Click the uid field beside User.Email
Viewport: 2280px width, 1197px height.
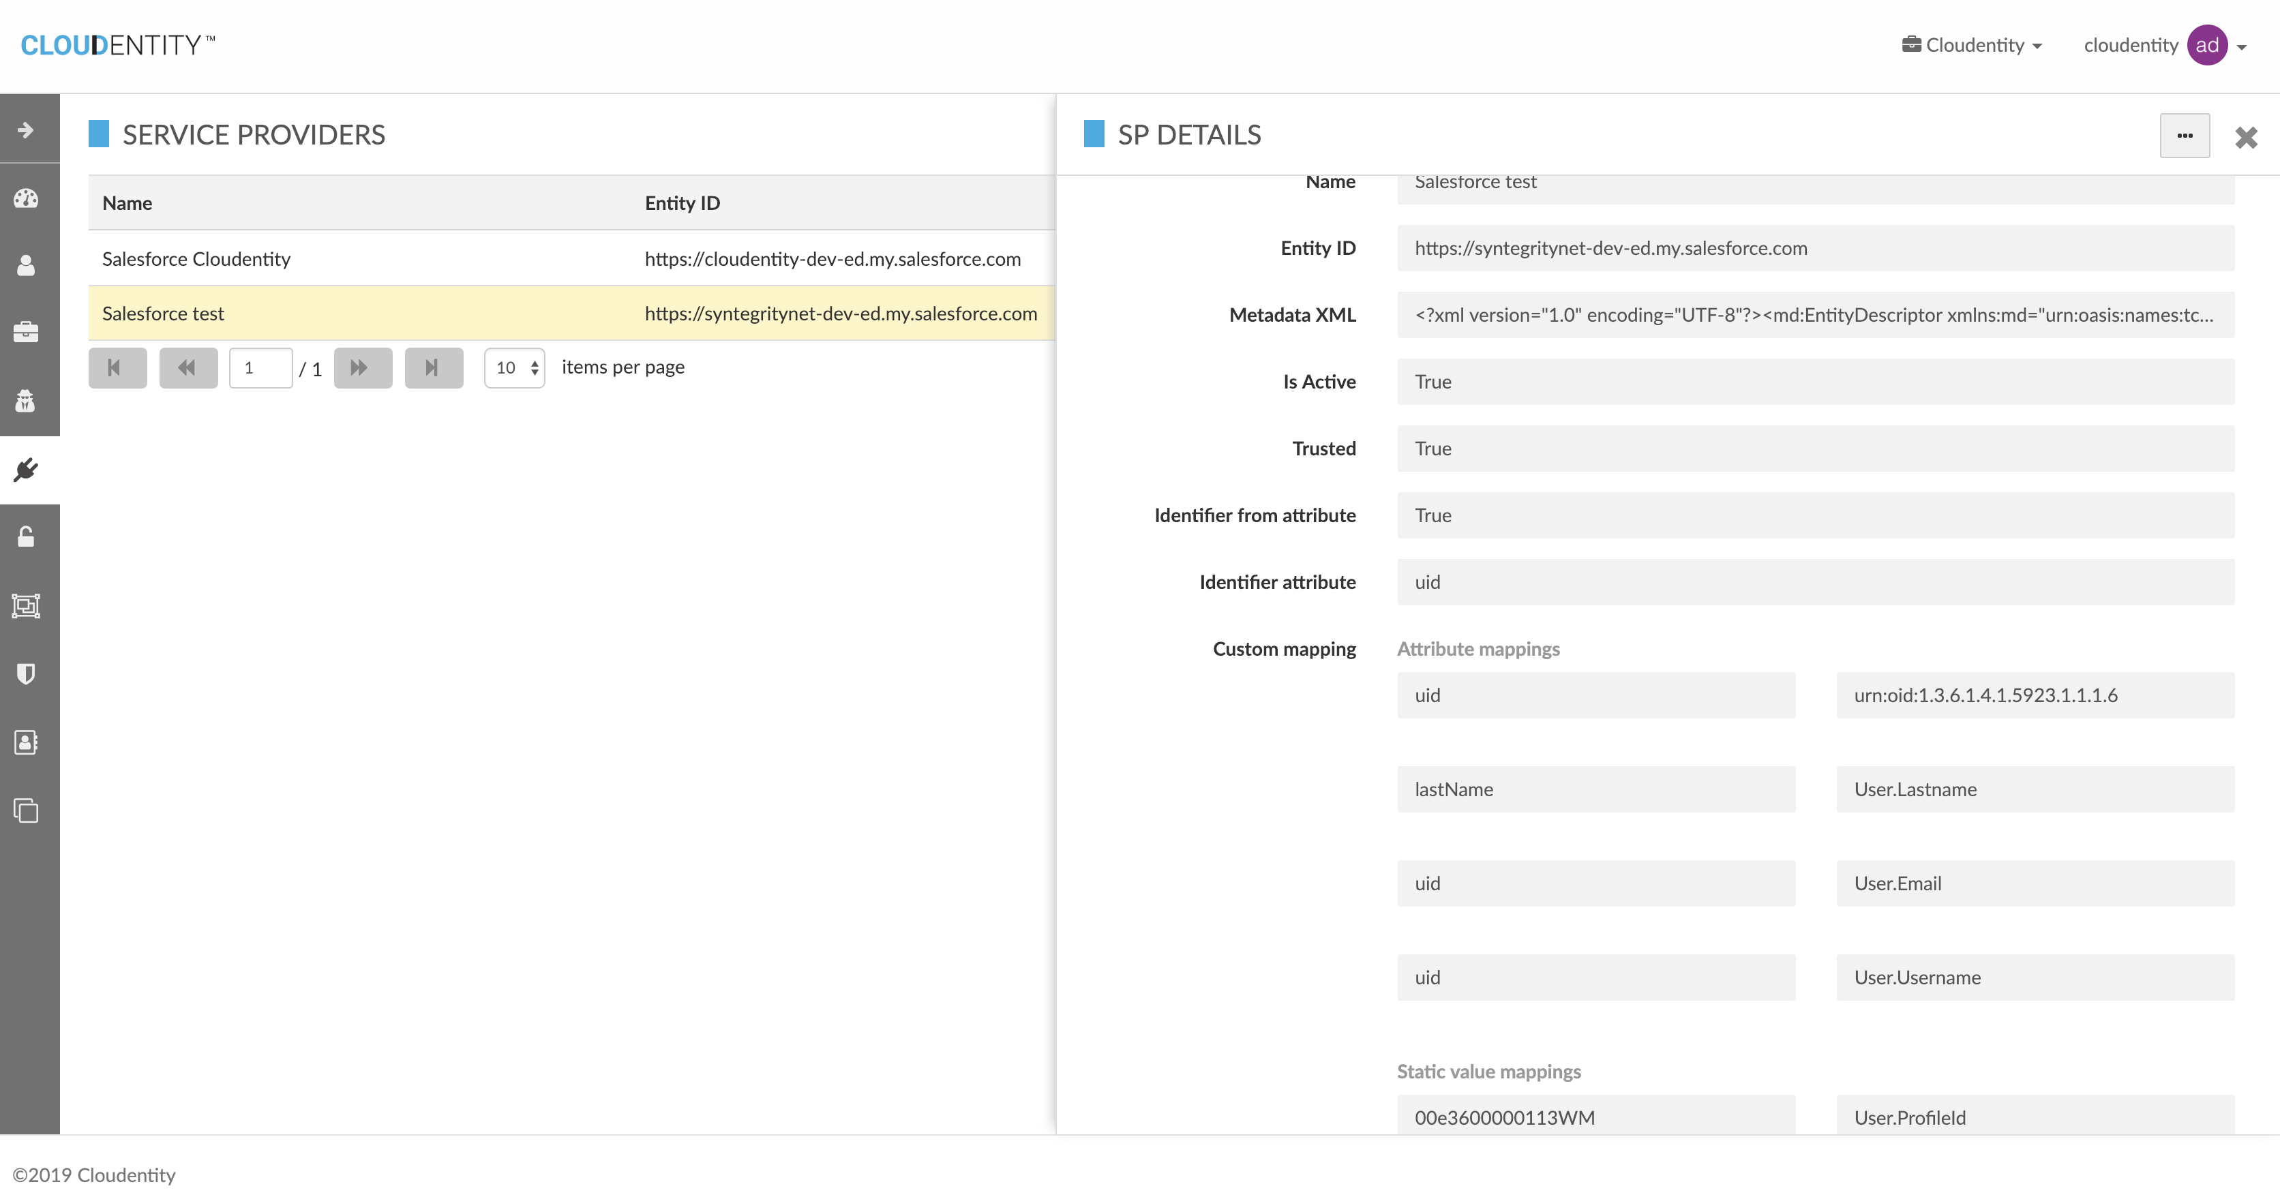coord(1596,883)
